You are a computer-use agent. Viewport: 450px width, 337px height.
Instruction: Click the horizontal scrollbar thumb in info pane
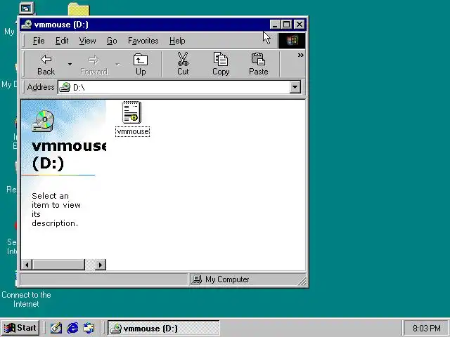click(x=58, y=265)
